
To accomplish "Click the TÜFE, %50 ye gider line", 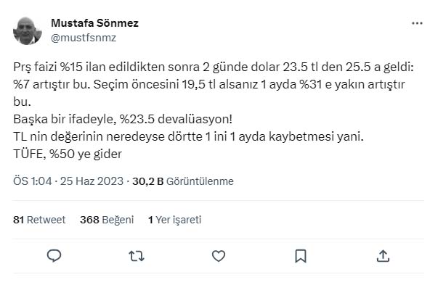I will pos(68,154).
